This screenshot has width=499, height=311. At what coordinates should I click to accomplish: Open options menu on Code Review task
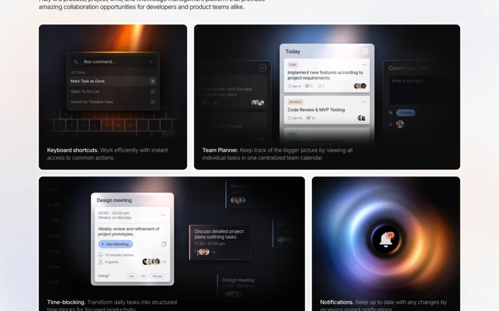pos(365,102)
